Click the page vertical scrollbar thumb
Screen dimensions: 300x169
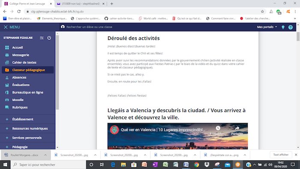[298, 36]
